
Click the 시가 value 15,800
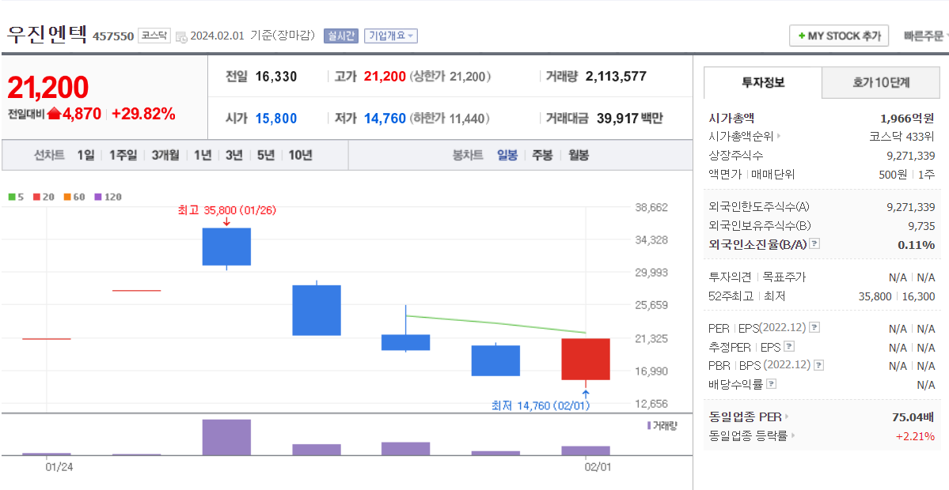pyautogui.click(x=276, y=119)
